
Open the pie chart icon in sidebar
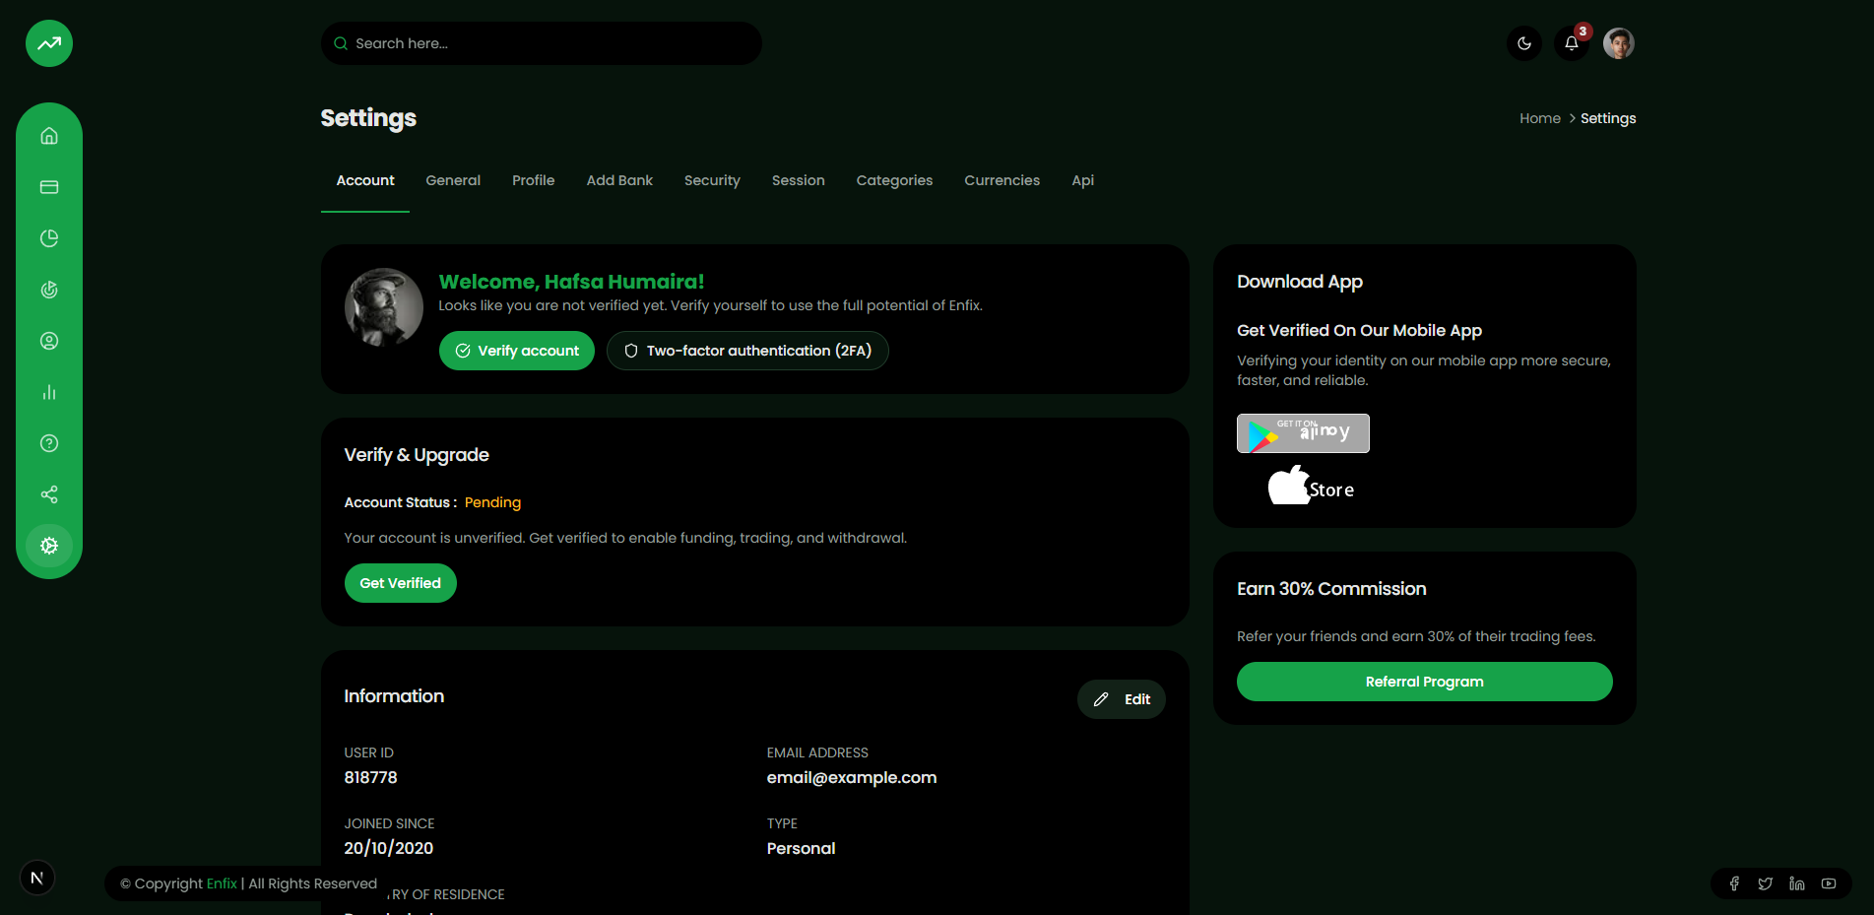(x=49, y=238)
